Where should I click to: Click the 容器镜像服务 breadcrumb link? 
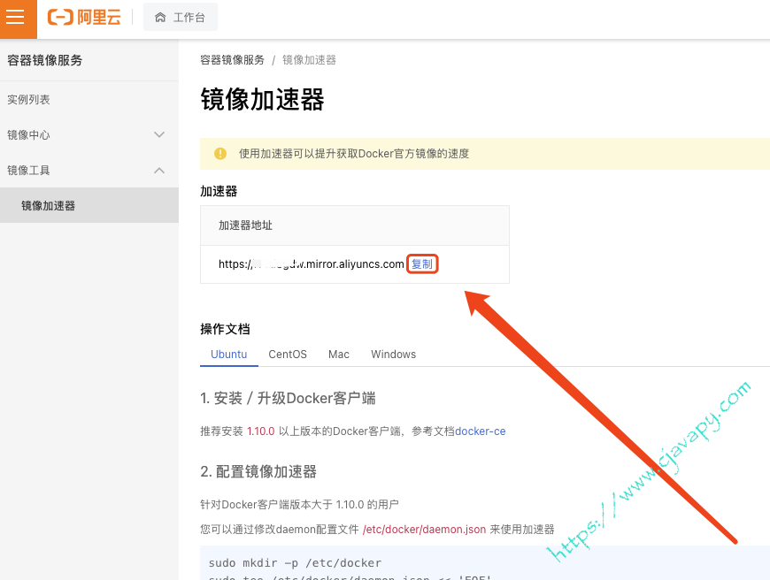point(232,60)
